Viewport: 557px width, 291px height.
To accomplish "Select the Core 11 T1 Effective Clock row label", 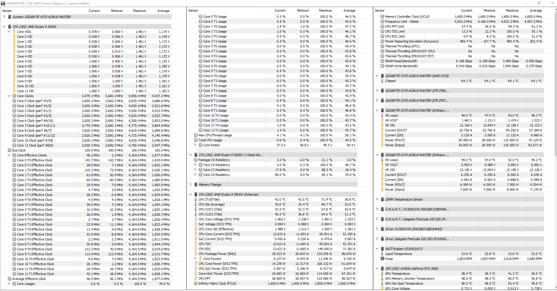I will click(x=36, y=274).
